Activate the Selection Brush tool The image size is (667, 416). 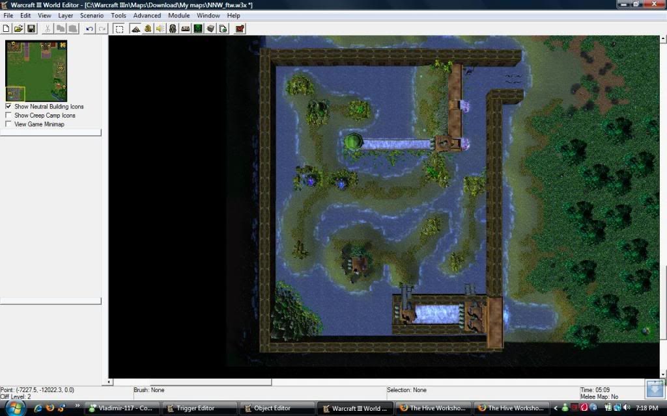(x=119, y=29)
